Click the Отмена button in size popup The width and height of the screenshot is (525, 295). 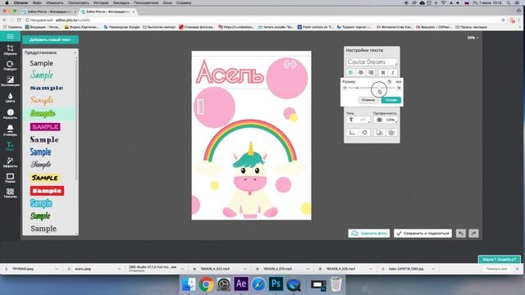pyautogui.click(x=368, y=100)
